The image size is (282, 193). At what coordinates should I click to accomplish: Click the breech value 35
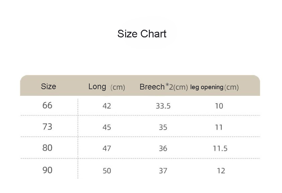click(163, 127)
